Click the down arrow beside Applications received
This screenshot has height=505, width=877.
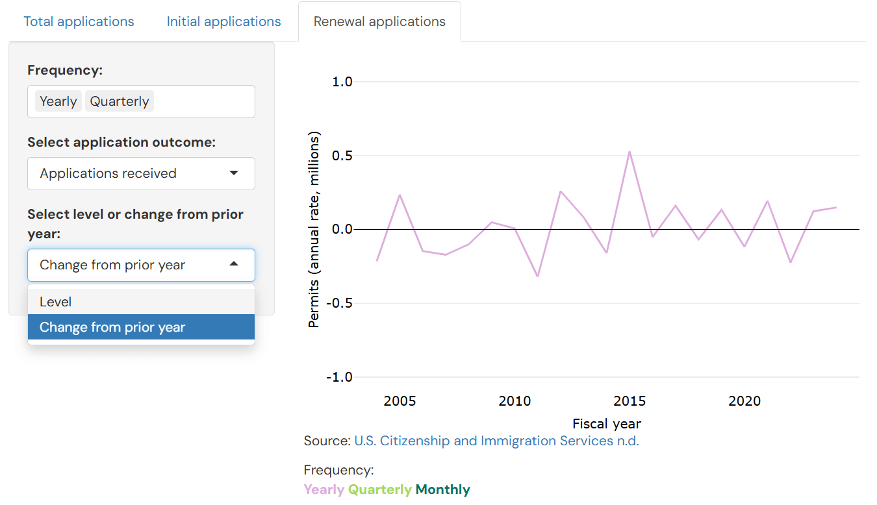point(234,173)
